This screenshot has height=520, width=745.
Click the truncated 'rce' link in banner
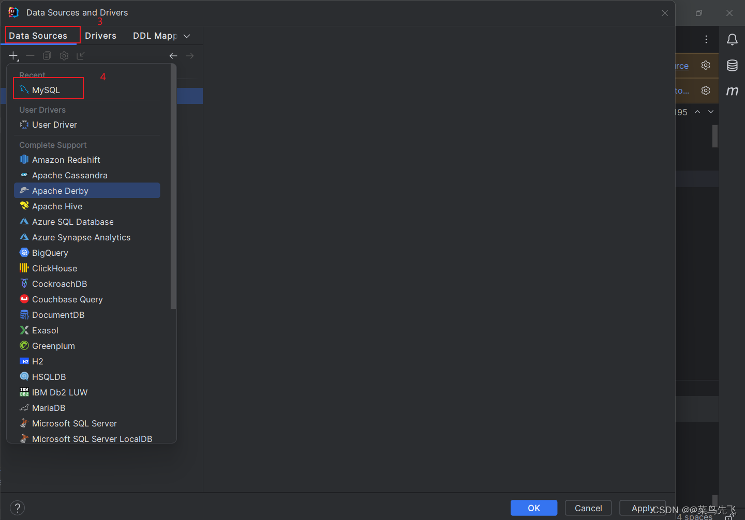coord(682,66)
